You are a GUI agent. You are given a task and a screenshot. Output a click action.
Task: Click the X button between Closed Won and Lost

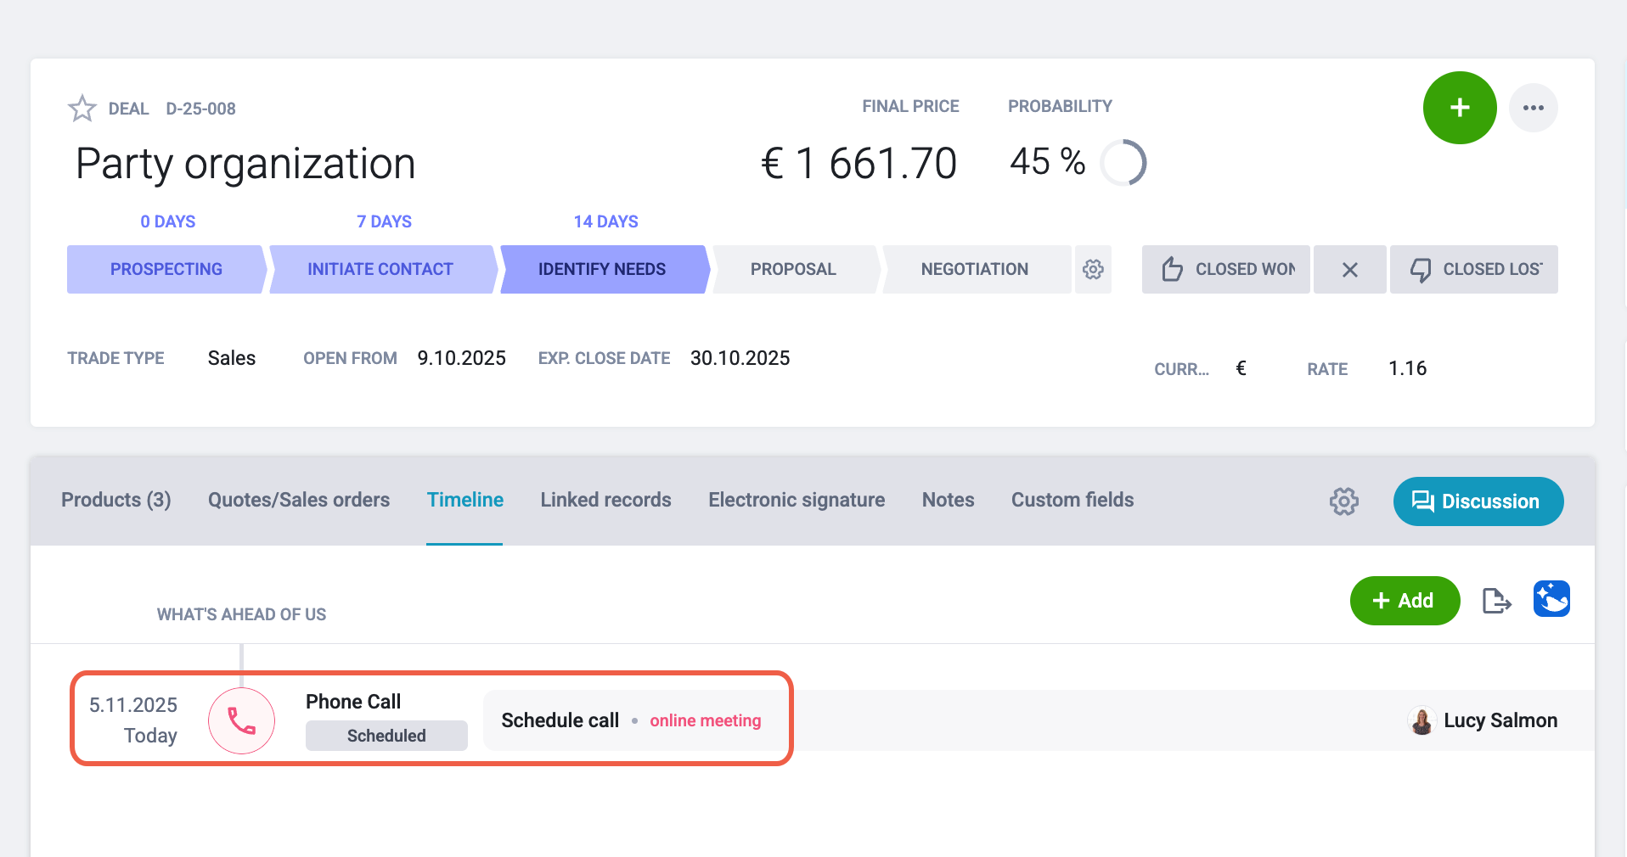[x=1350, y=270]
